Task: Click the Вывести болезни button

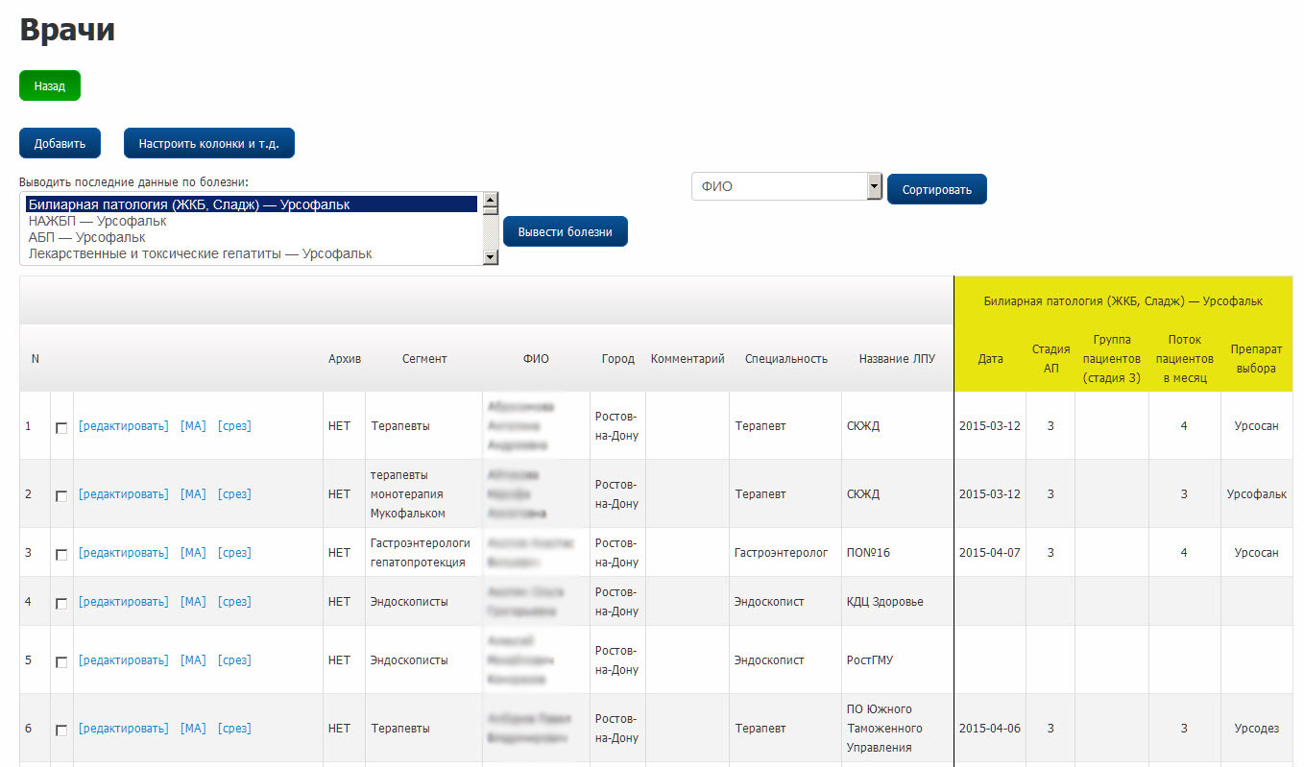Action: pyautogui.click(x=565, y=231)
